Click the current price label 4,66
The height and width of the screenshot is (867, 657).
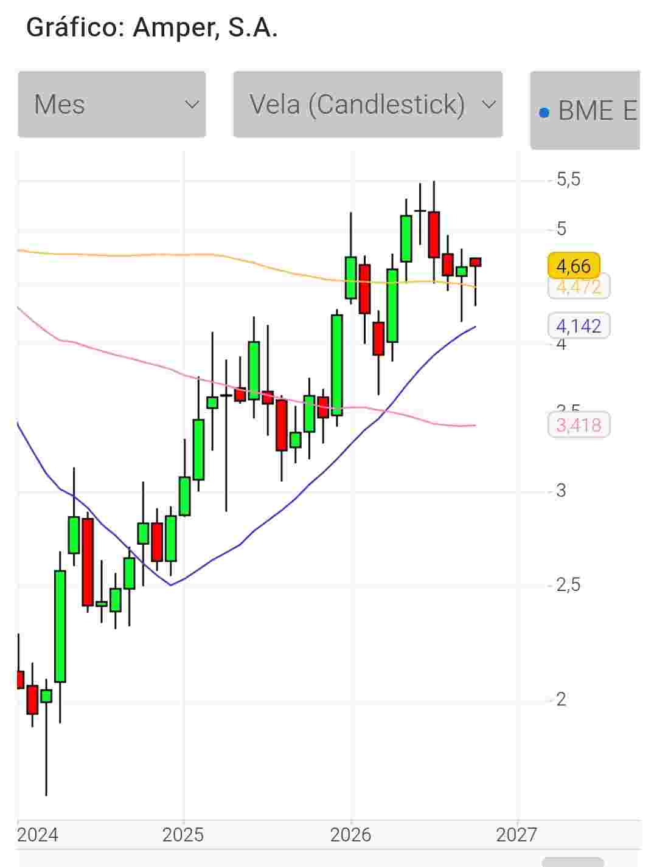point(574,266)
